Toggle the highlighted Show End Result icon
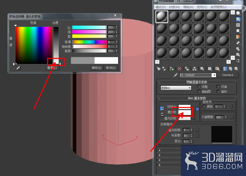246x176 pixels. (x=225, y=69)
